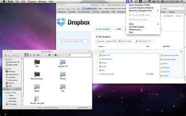Screen dimensions: 186x116
Task: Collapse the PLACES section in Finder sidebar
Action: pyautogui.click(x=4, y=69)
